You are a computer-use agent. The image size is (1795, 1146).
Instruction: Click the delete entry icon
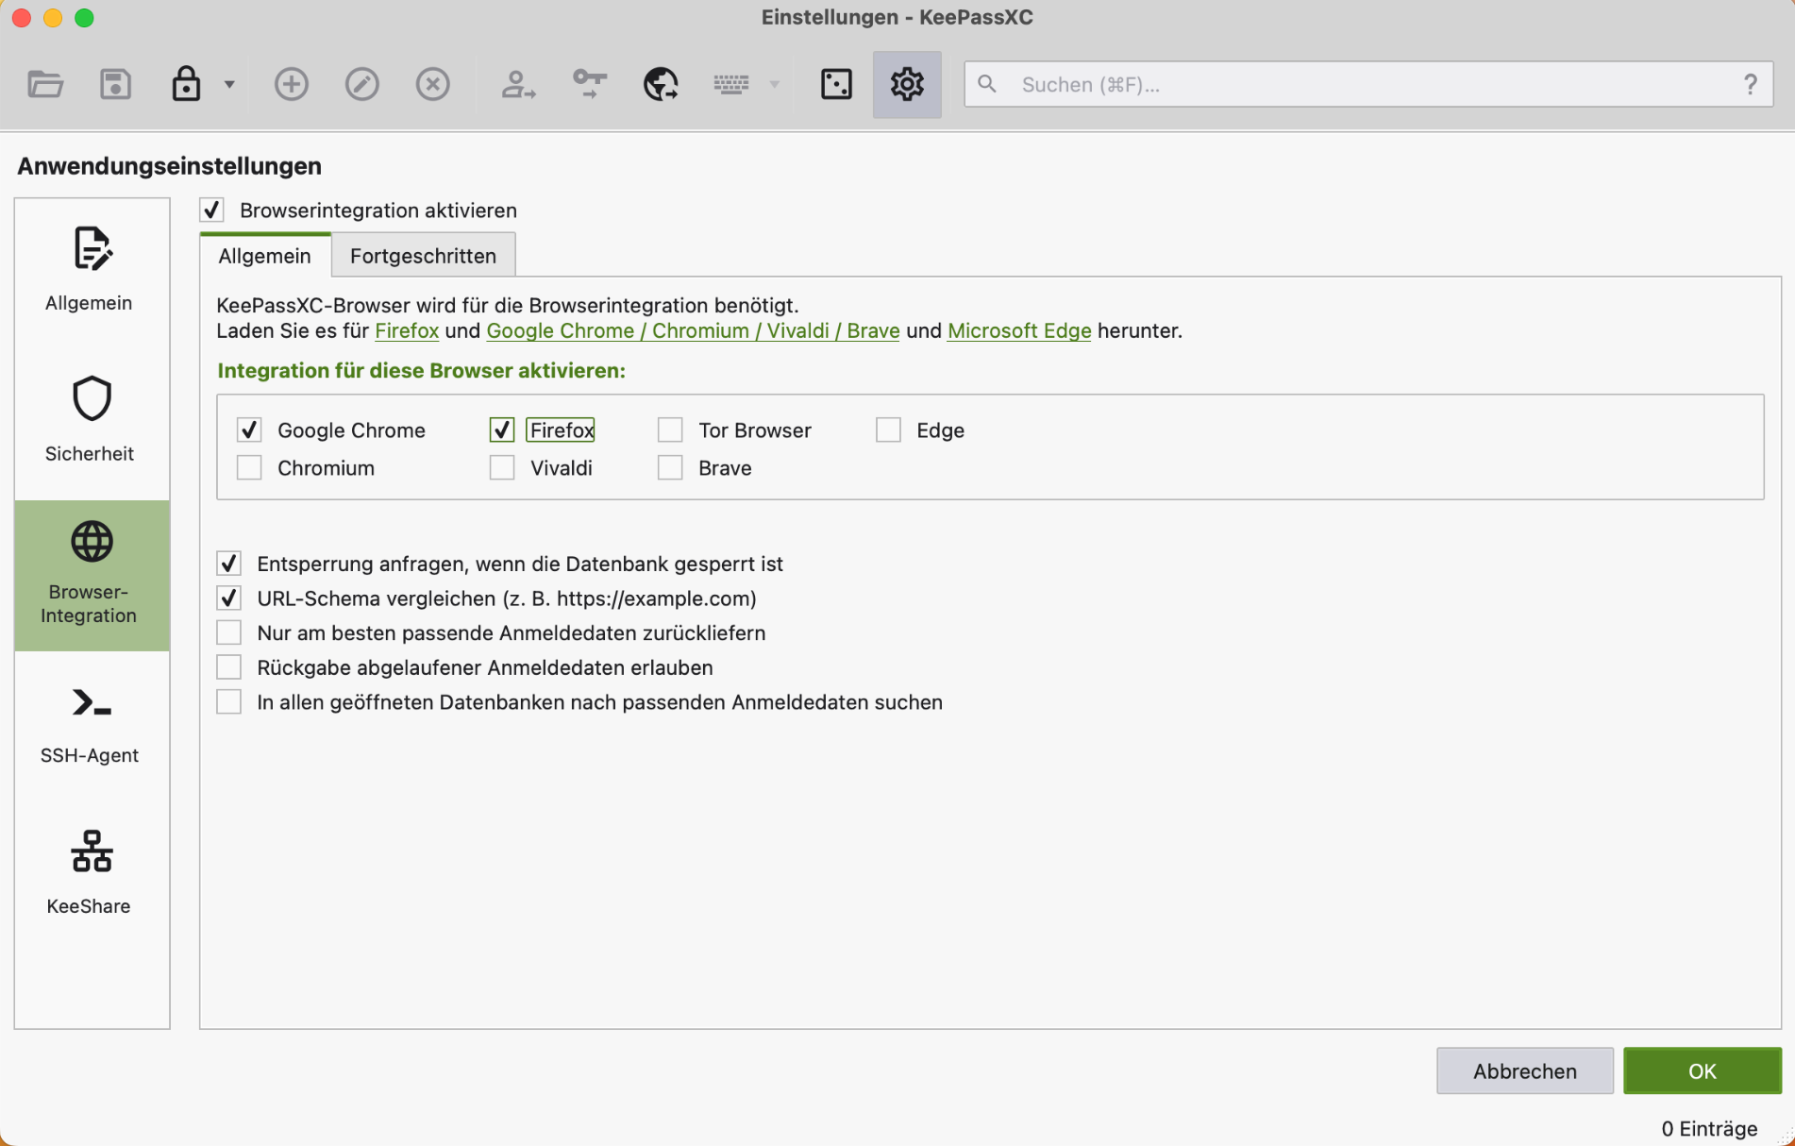tap(432, 84)
